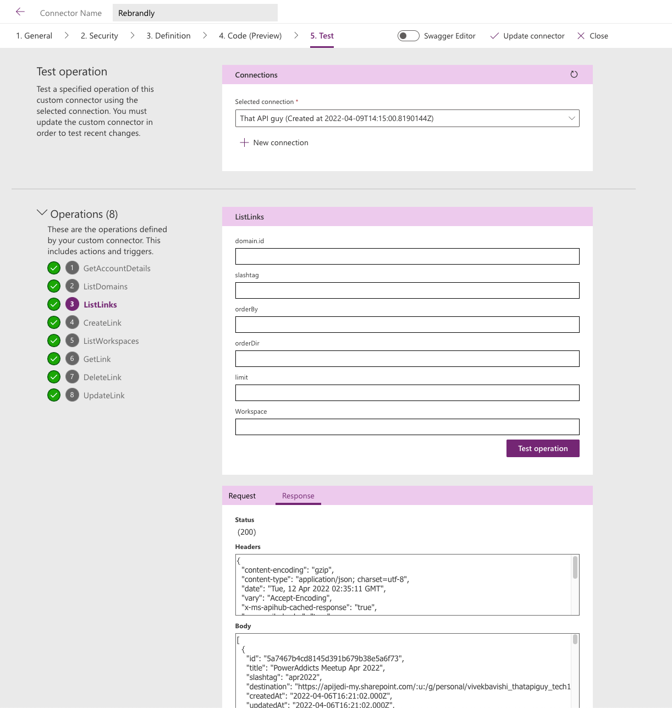The height and width of the screenshot is (708, 672).
Task: Click green check icon for DeleteLink
Action: [54, 377]
